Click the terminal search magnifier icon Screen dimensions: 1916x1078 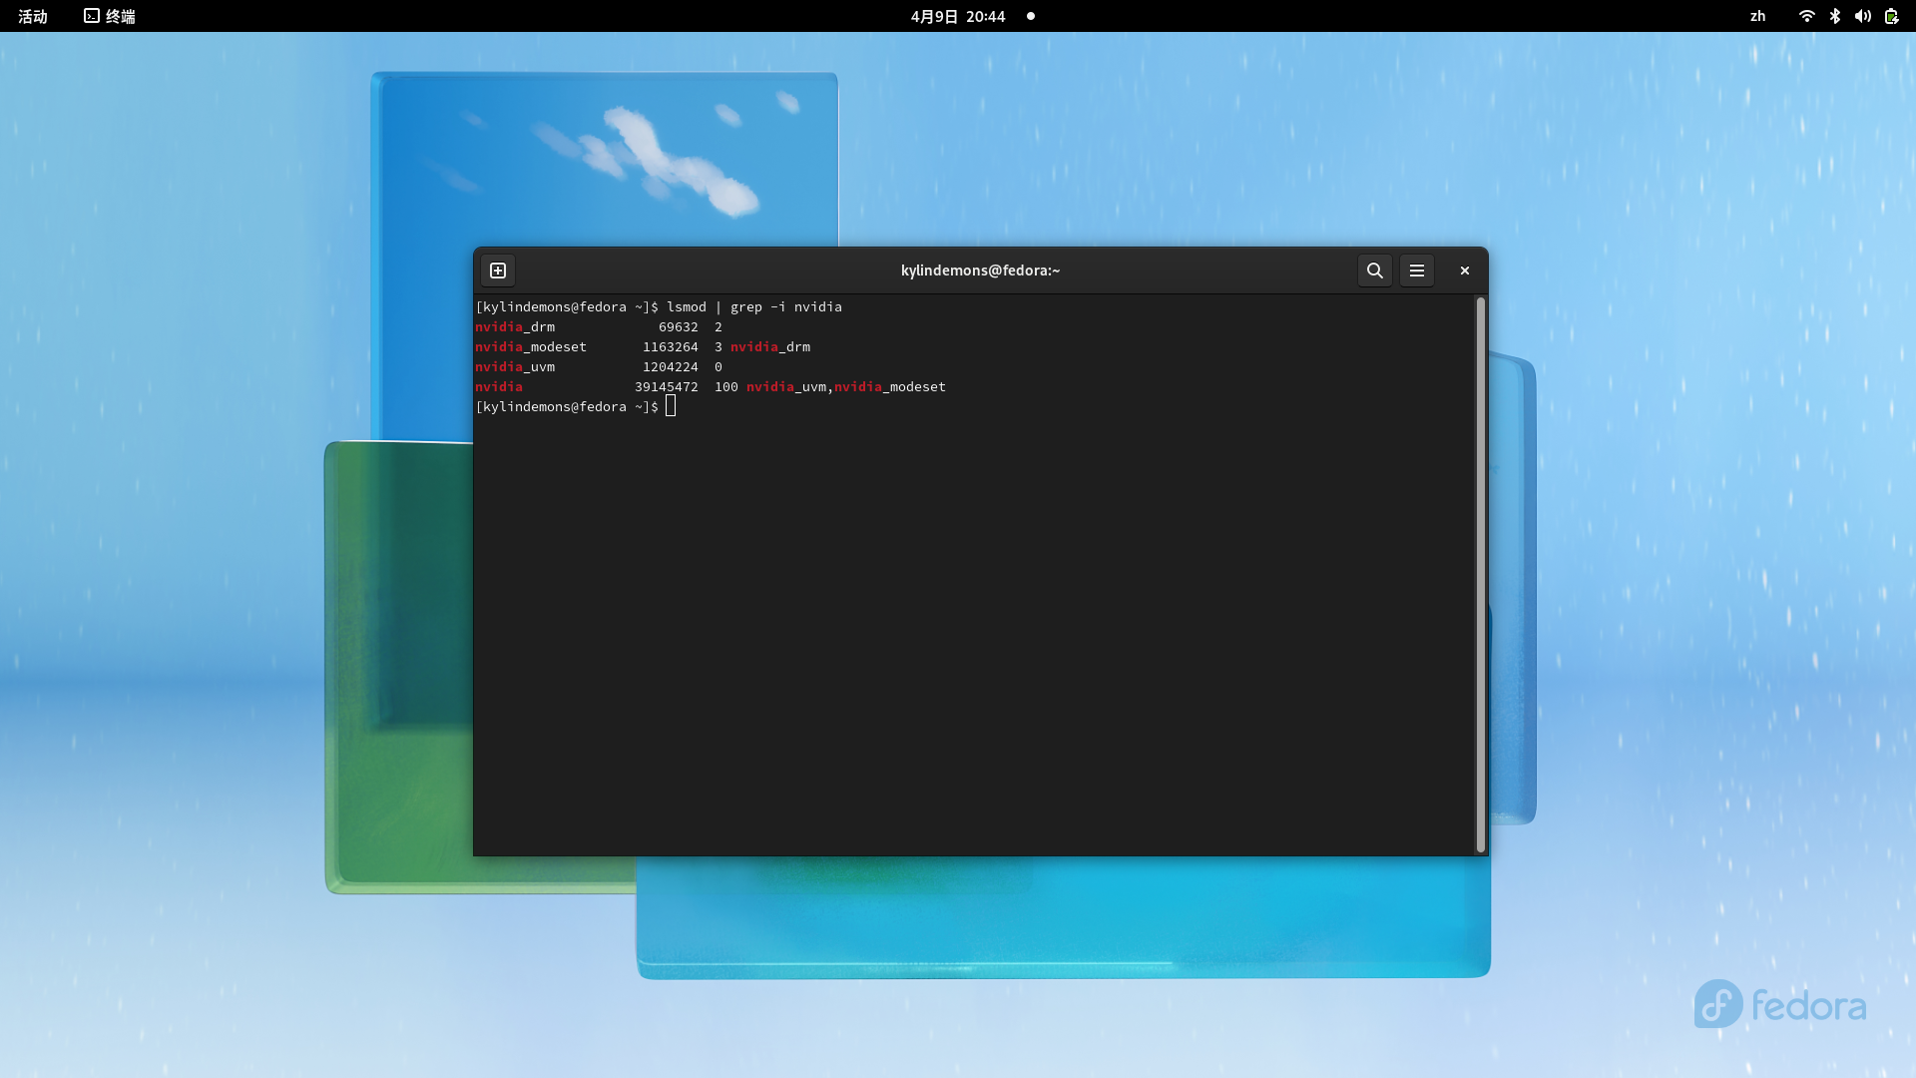[1374, 270]
